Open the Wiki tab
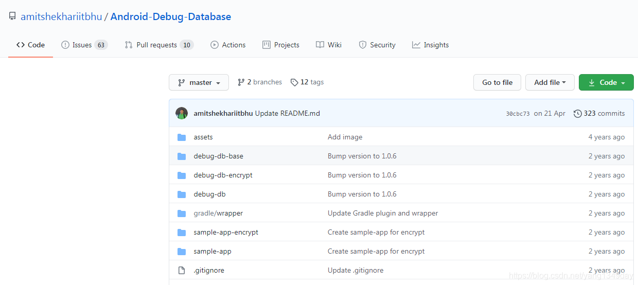The image size is (638, 285). pos(329,45)
